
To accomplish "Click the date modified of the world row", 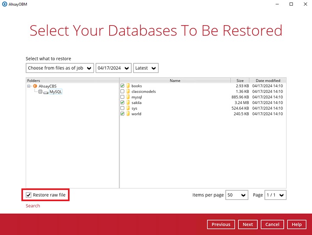I will [x=268, y=114].
